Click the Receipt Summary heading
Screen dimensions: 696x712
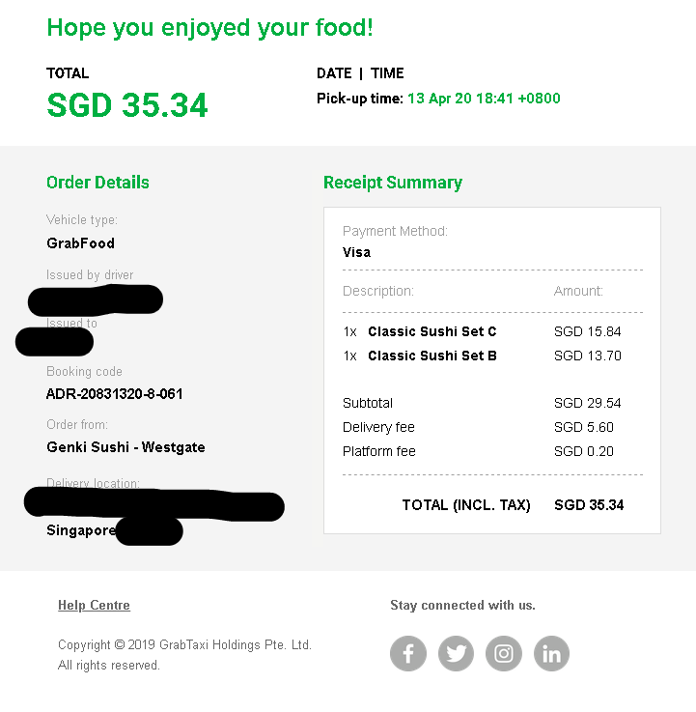(x=392, y=183)
